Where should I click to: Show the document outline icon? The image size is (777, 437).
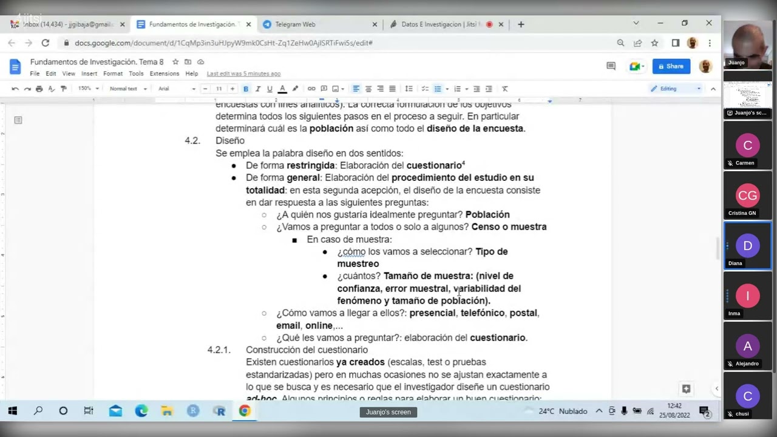pyautogui.click(x=18, y=120)
